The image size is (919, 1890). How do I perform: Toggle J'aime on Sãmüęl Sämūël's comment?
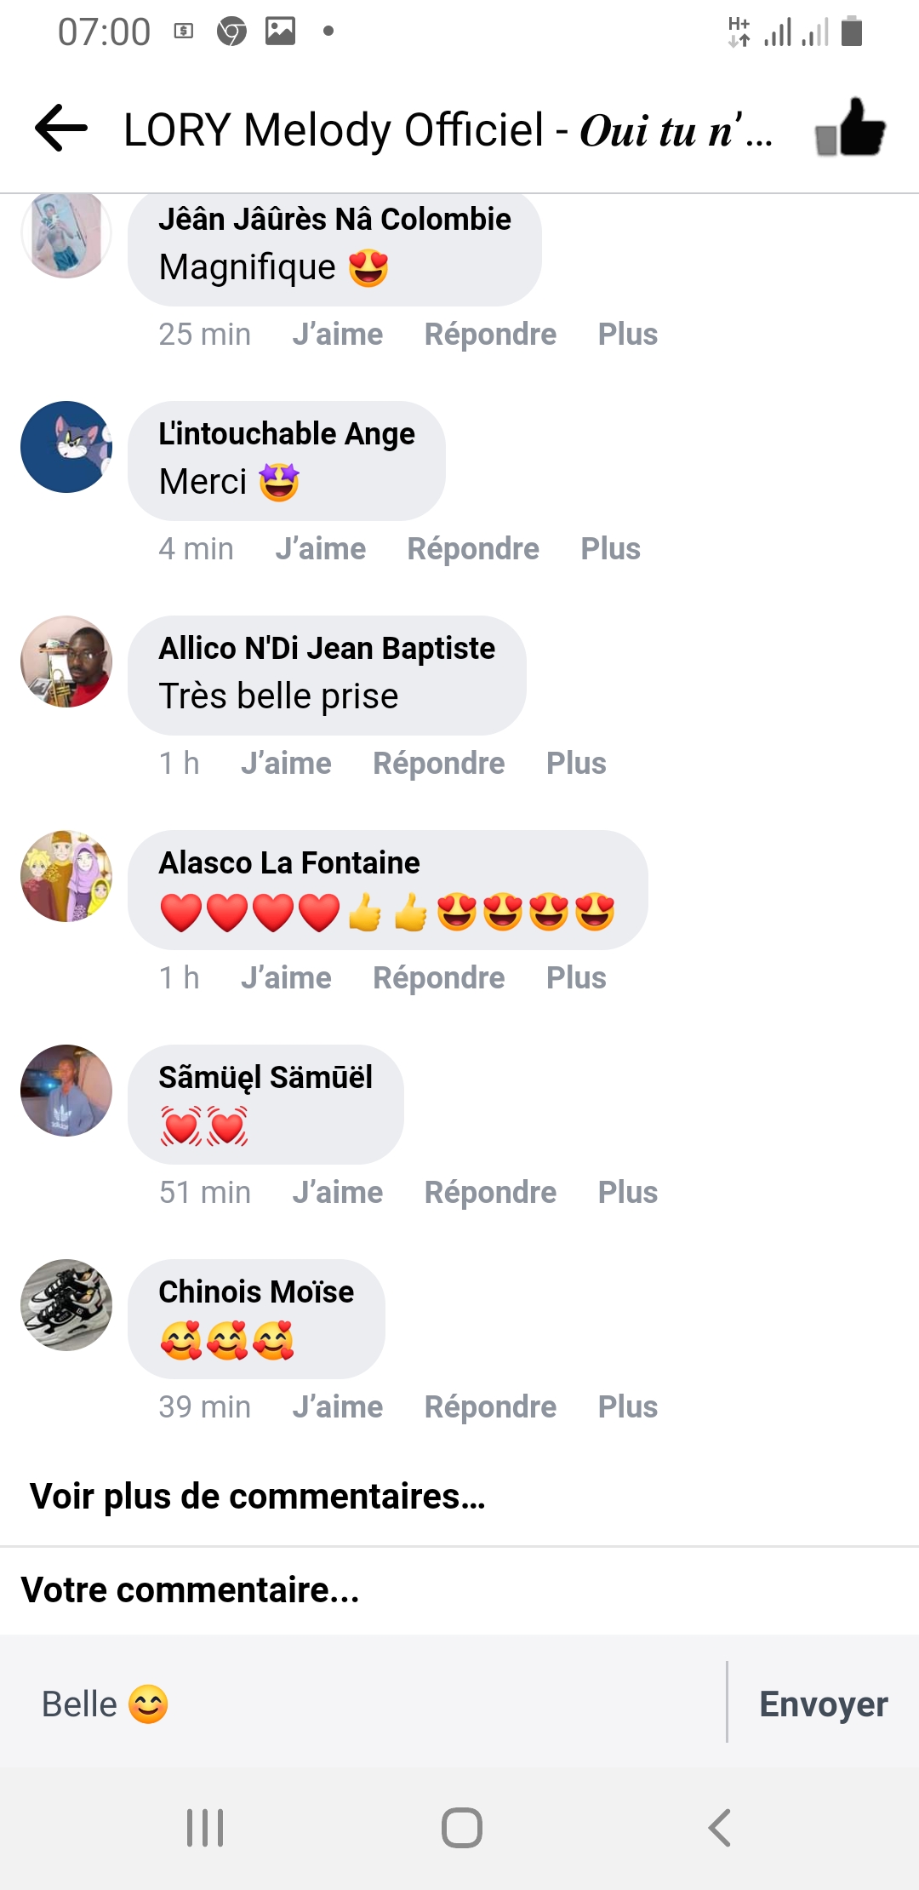[x=338, y=1193]
